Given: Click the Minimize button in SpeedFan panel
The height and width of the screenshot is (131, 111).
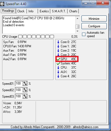Looking at the screenshot, I should (x=94, y=19).
